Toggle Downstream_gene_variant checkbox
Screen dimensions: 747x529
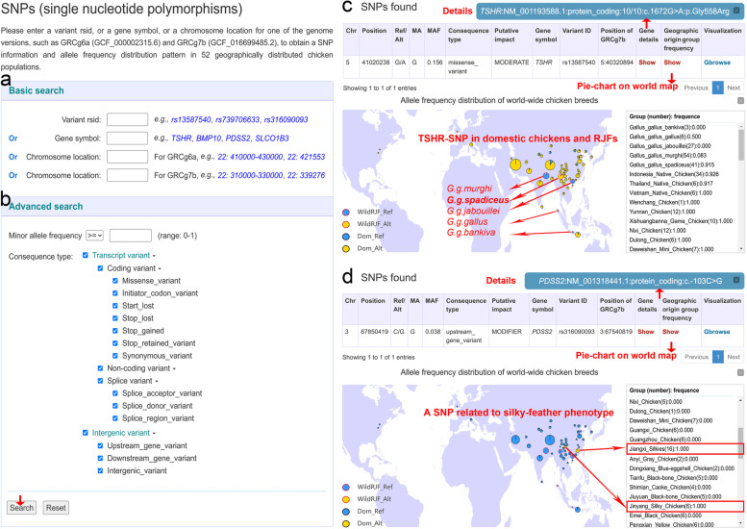[x=100, y=458]
